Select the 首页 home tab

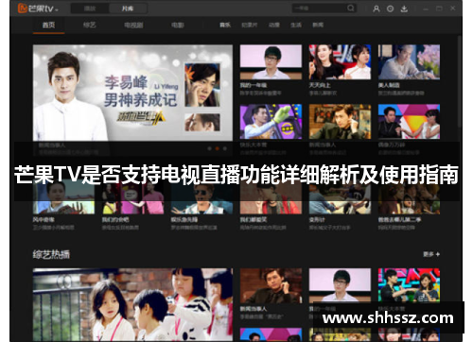(x=49, y=26)
